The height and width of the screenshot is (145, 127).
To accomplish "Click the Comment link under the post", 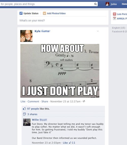I will click(x=33, y=101).
